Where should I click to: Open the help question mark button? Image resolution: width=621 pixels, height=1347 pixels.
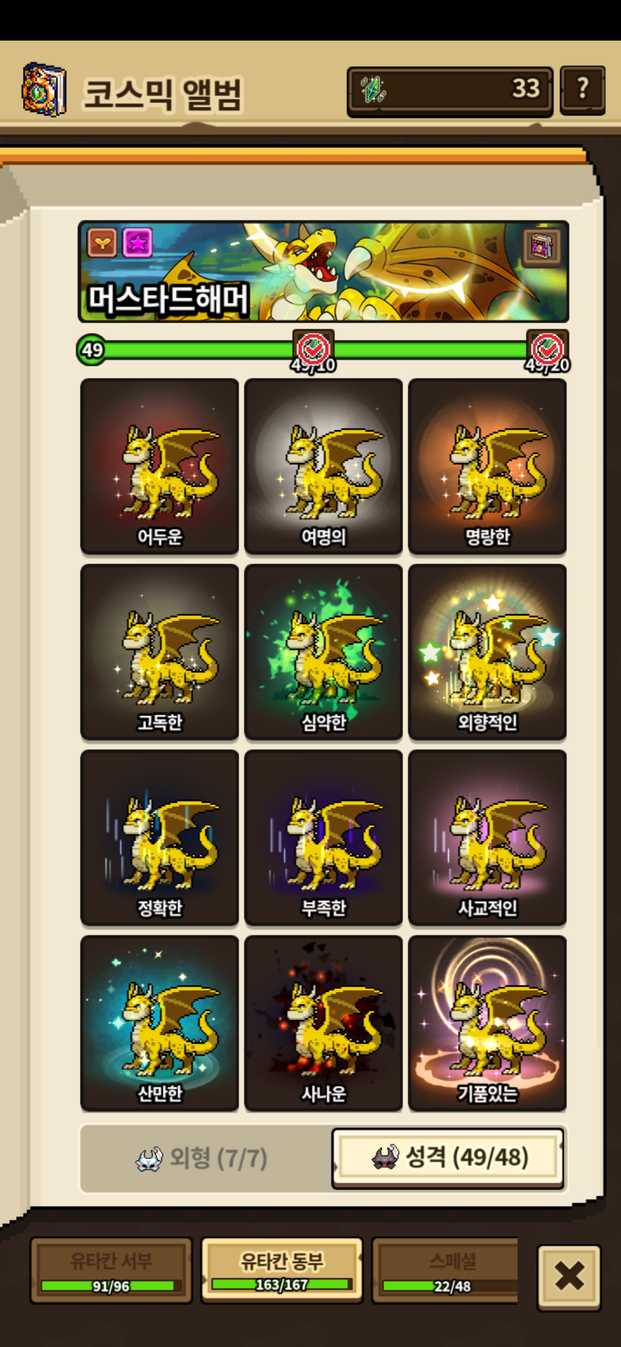(x=582, y=90)
